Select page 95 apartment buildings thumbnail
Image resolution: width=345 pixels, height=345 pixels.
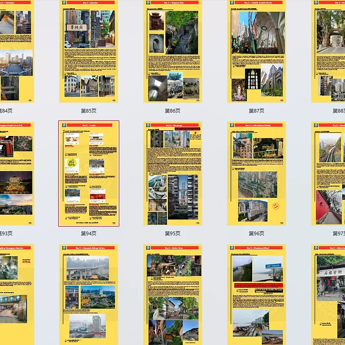click(x=172, y=174)
